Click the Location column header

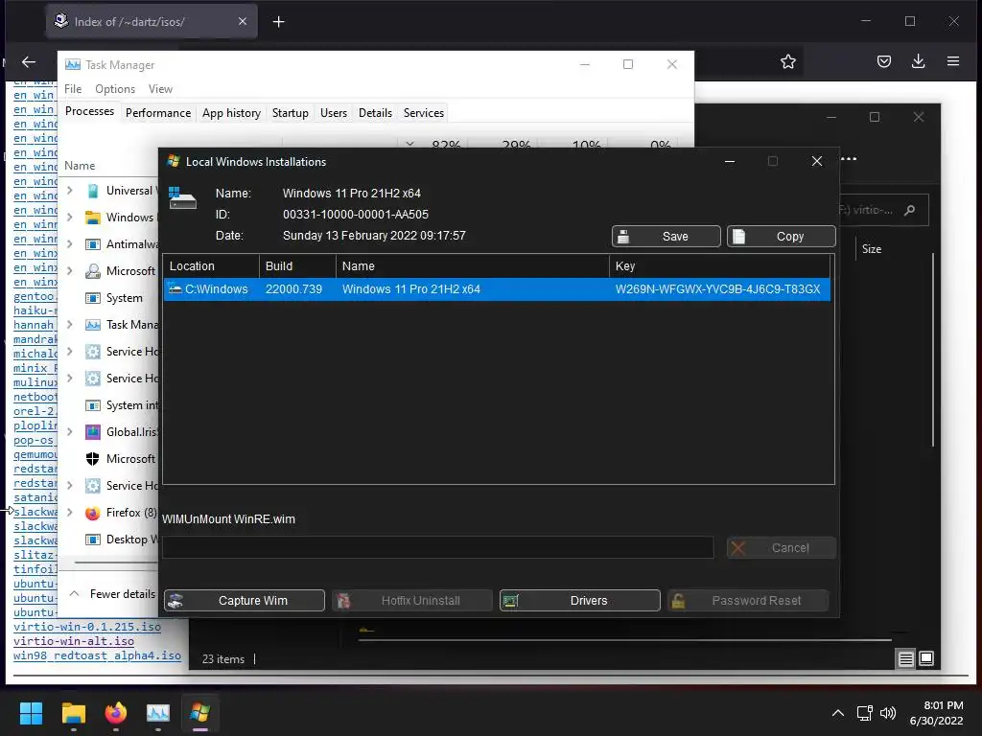211,266
